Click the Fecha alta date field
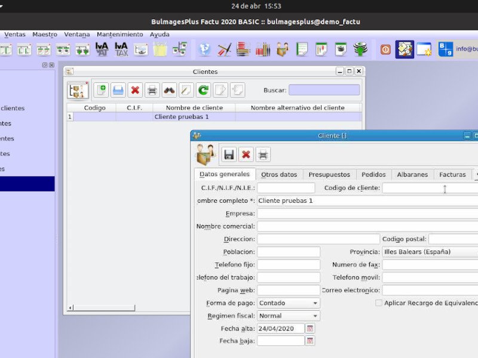Screen dimensions: 478x358 [281, 329]
